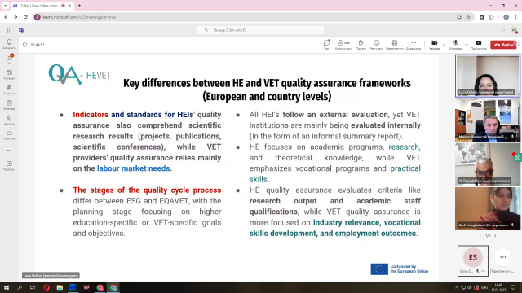Show hidden system tray icons
Screen dimensions: 522x293
(457, 287)
